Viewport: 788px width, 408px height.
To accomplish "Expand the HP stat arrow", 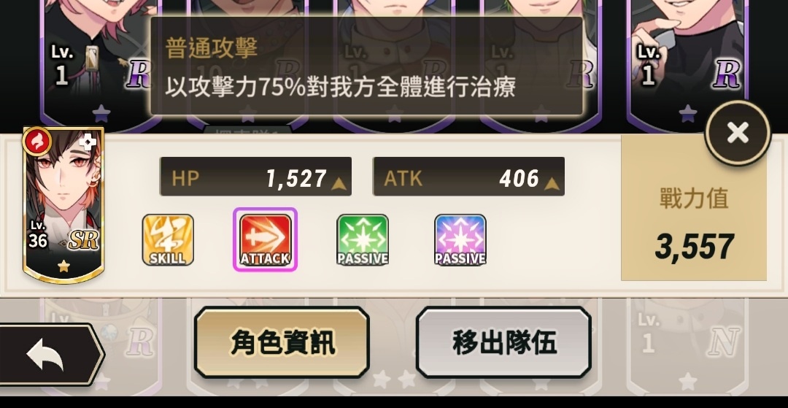I will point(340,184).
